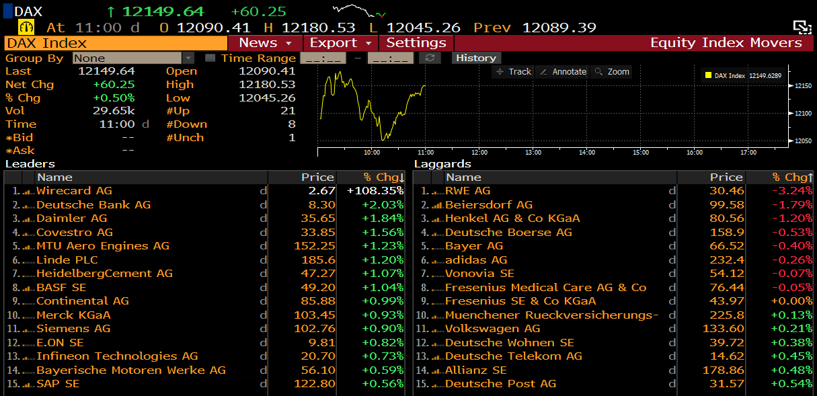Click the mini chart icon beside Deutsche Bank AG
The width and height of the screenshot is (817, 396).
[28, 205]
